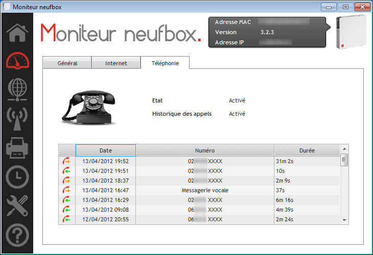Select the red gauge status icon
Screen dimensions: 373x255
click(x=17, y=61)
